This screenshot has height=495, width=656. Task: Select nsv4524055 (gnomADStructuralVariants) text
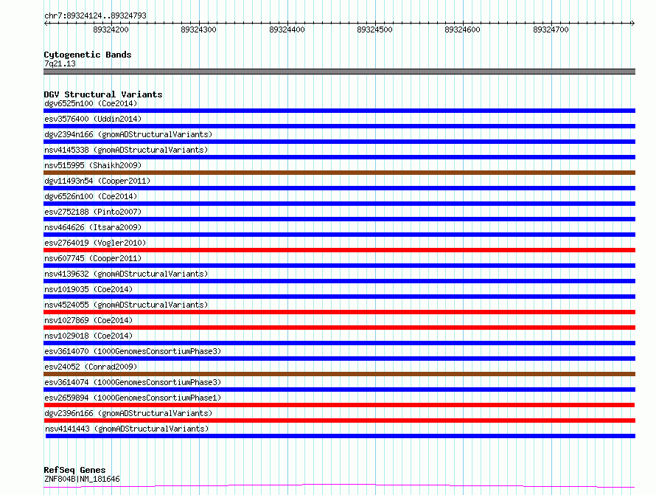point(126,305)
